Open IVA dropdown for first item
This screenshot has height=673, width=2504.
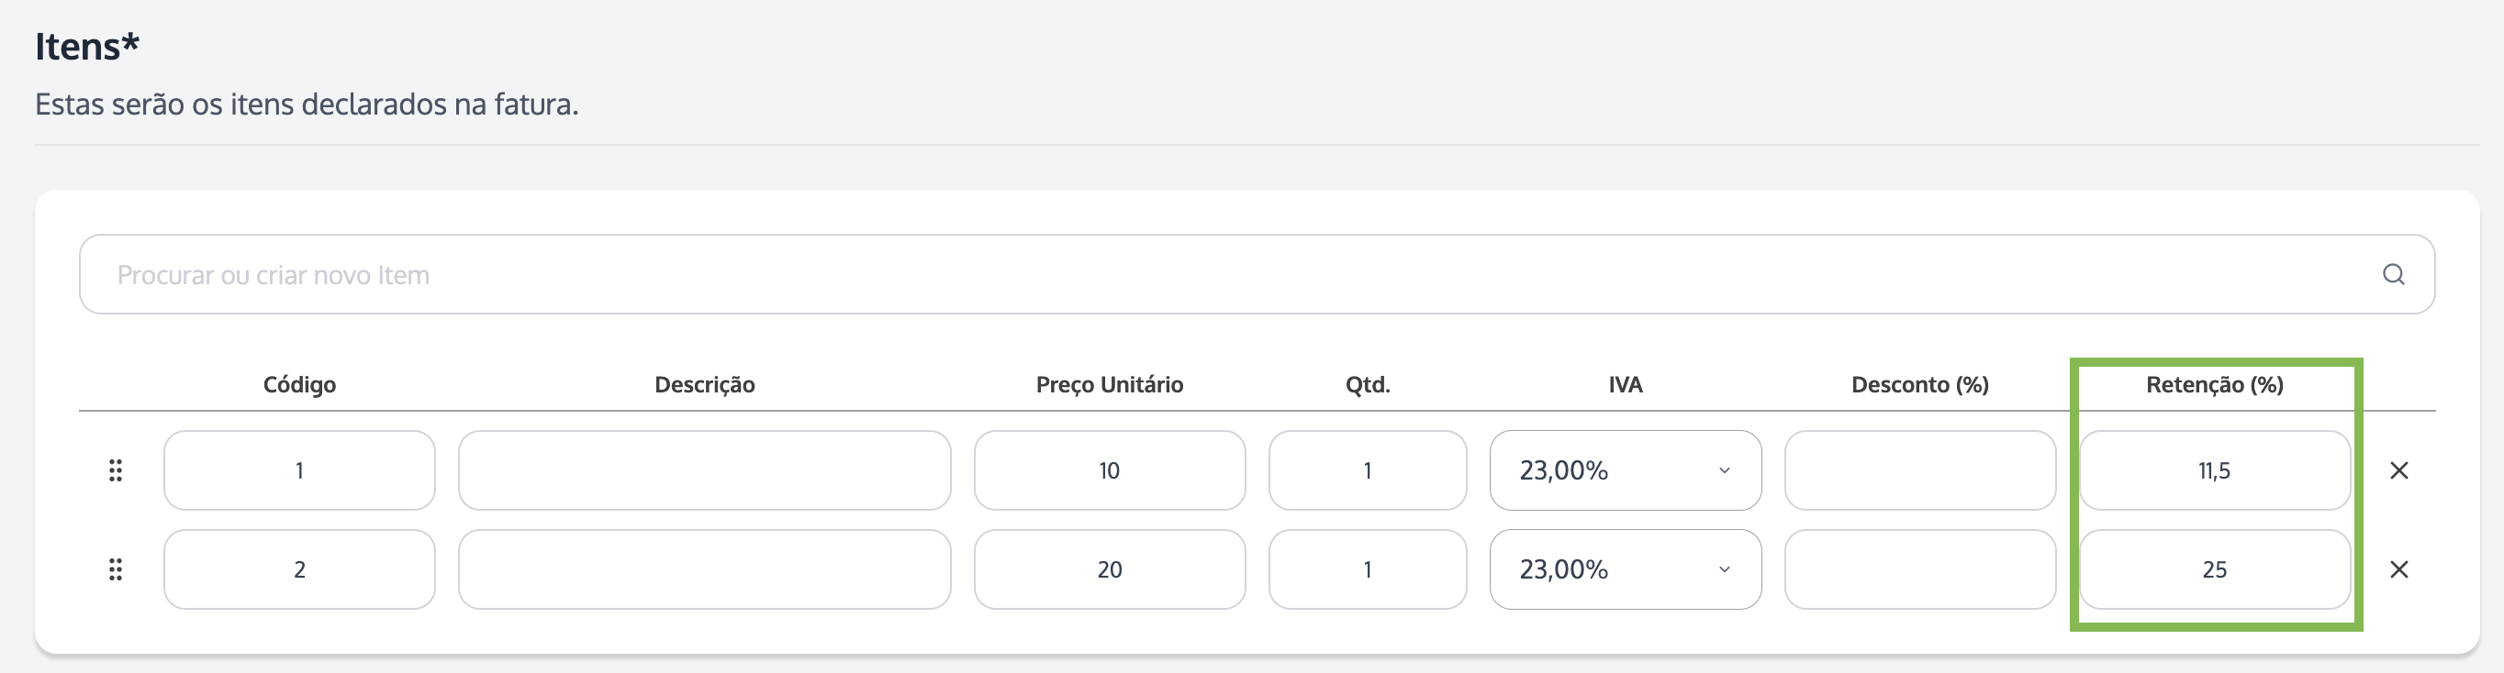1626,471
